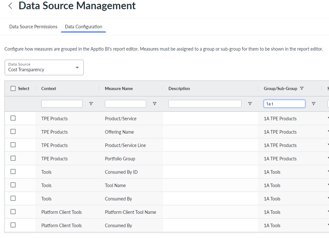Click the Measure Name column filter icon
Viewport: 329px width, 238px height.
point(154,104)
